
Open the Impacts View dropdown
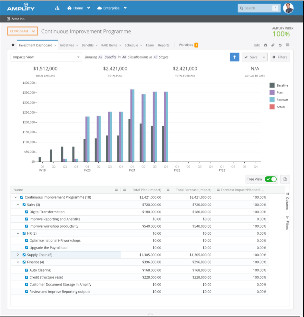point(46,57)
